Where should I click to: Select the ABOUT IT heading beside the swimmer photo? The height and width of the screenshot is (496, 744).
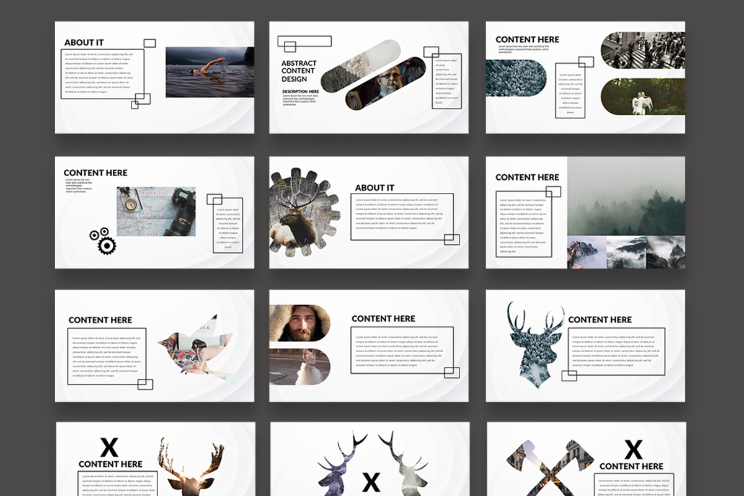click(x=84, y=43)
